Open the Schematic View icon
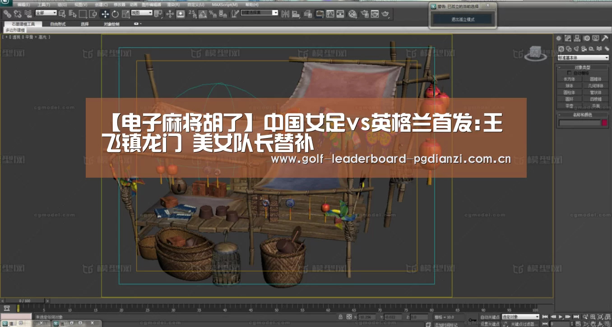 click(x=341, y=14)
